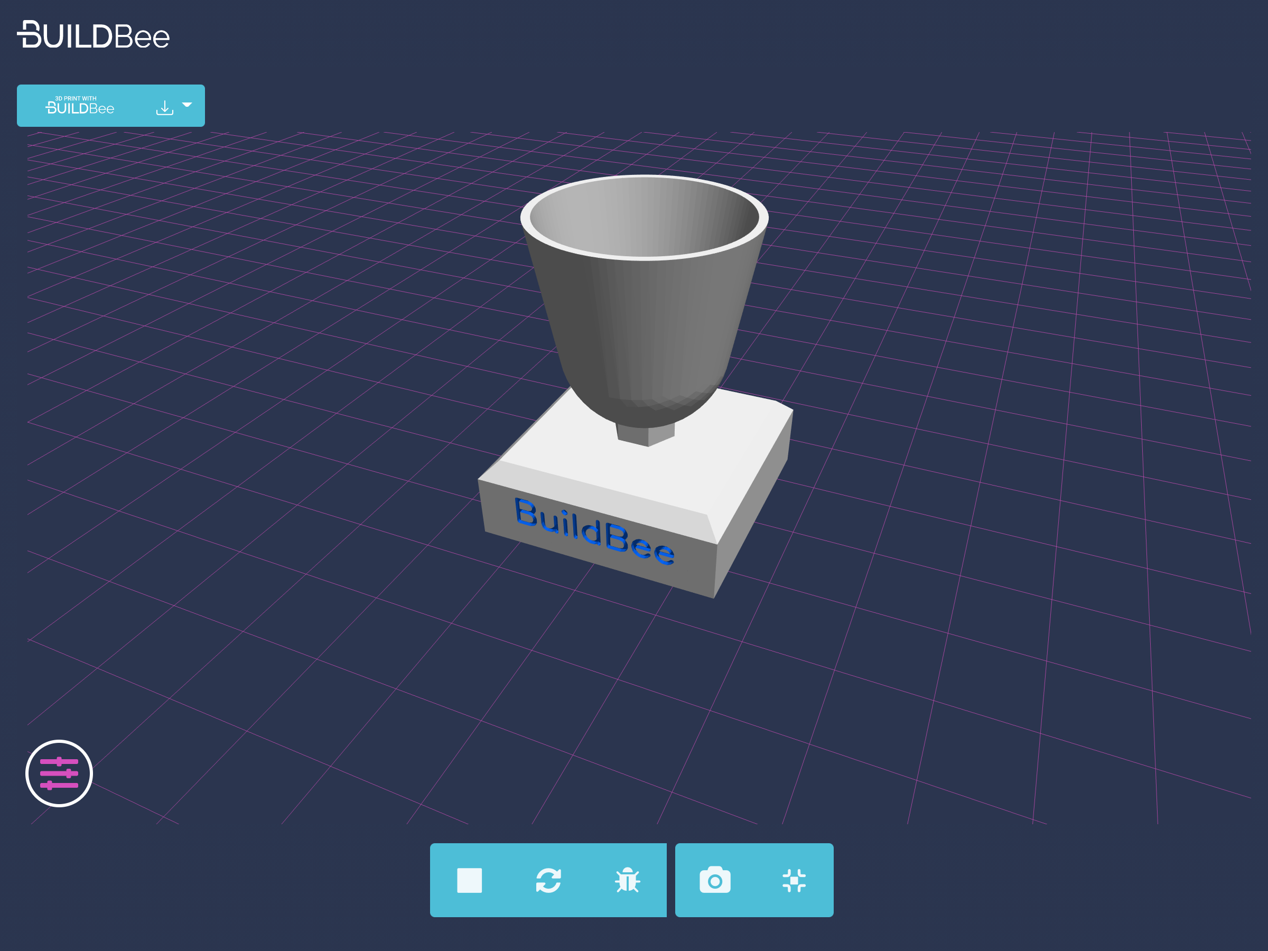This screenshot has height=951, width=1268.
Task: Take a snapshot with the camera icon
Action: (715, 880)
